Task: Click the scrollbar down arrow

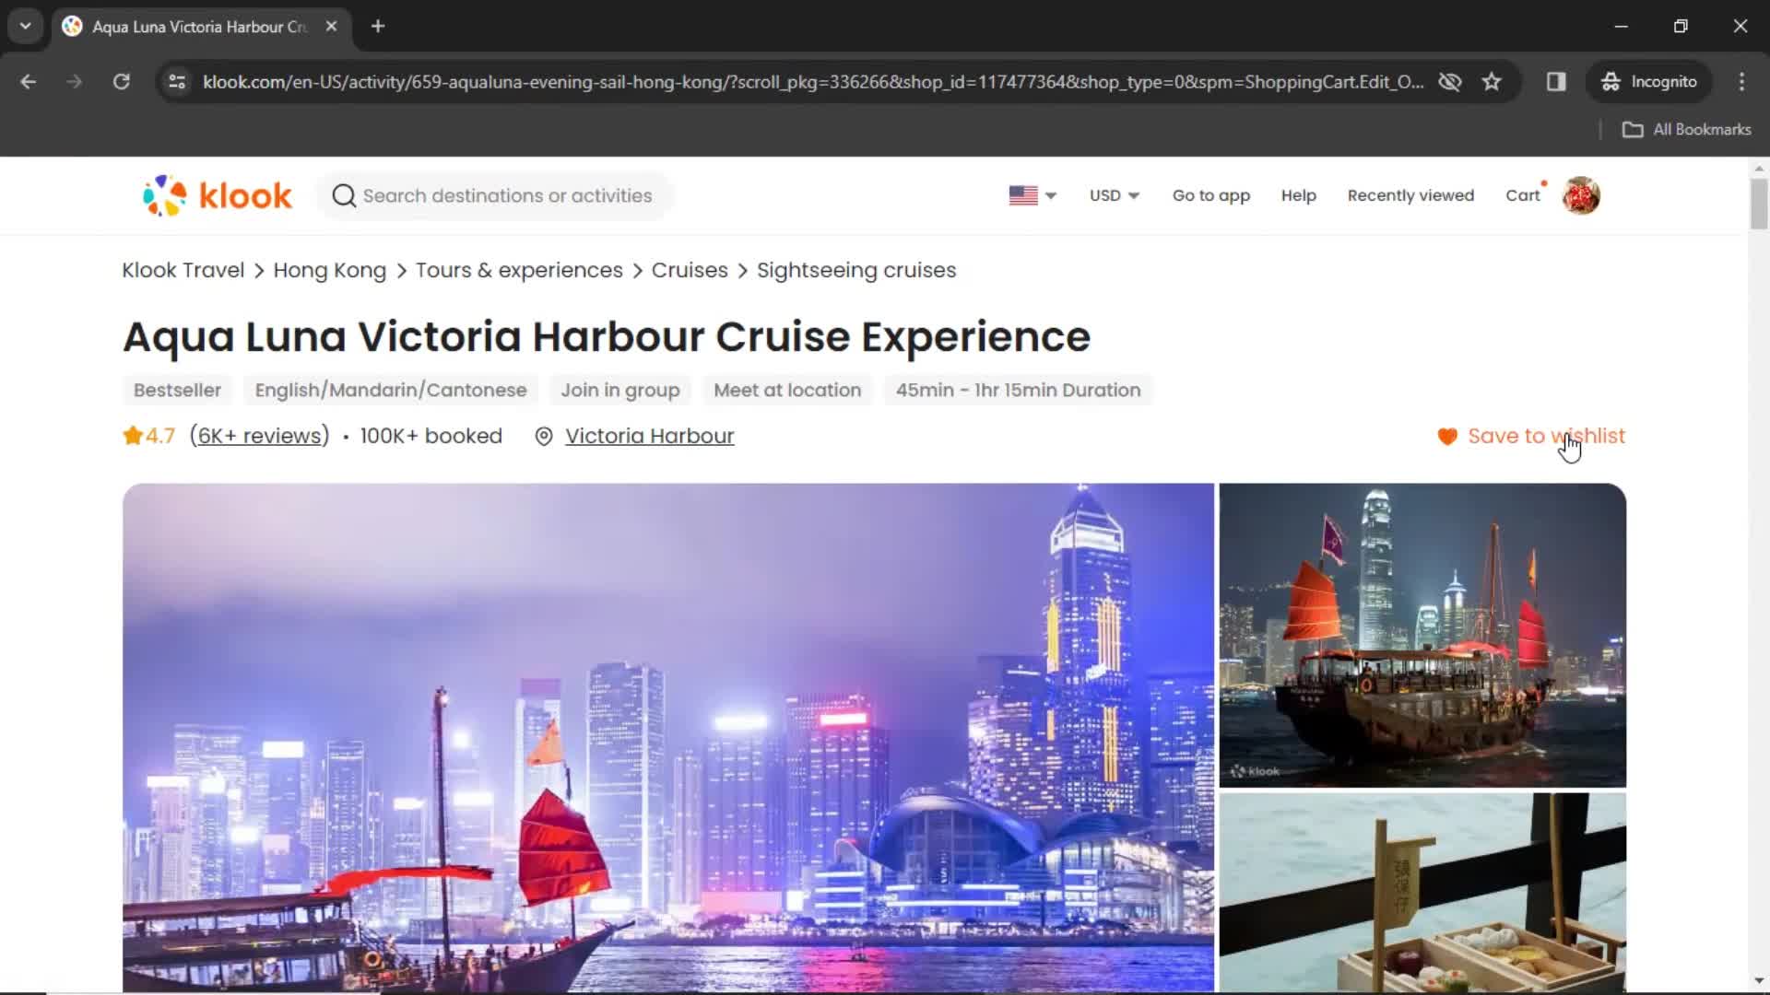Action: coord(1759,982)
